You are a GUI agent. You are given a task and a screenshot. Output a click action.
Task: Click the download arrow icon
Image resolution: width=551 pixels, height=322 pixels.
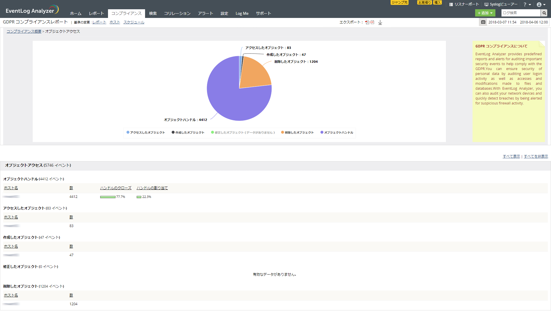(380, 23)
